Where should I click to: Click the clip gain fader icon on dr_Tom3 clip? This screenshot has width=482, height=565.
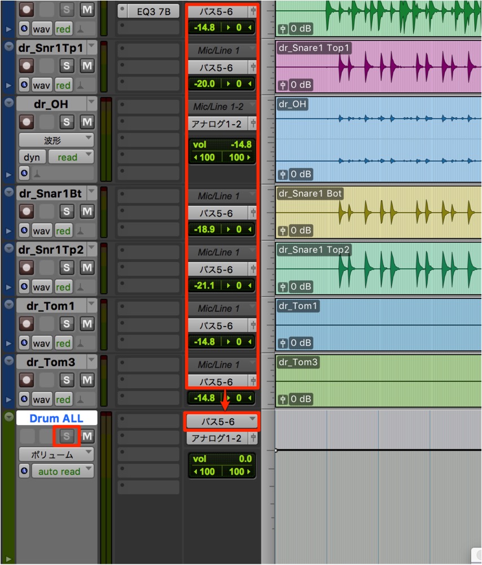tap(283, 399)
